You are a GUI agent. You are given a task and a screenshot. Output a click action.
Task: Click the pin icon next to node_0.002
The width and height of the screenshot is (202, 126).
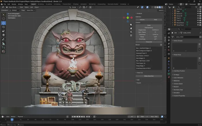[x=200, y=33]
